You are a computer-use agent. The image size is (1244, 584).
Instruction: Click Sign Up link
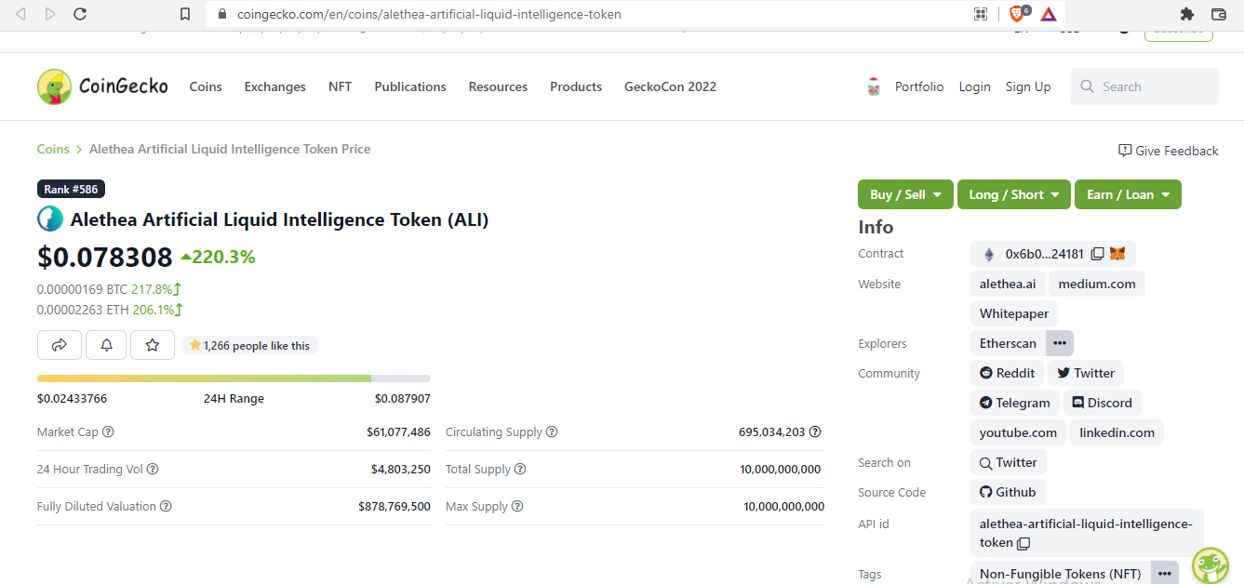1028,86
